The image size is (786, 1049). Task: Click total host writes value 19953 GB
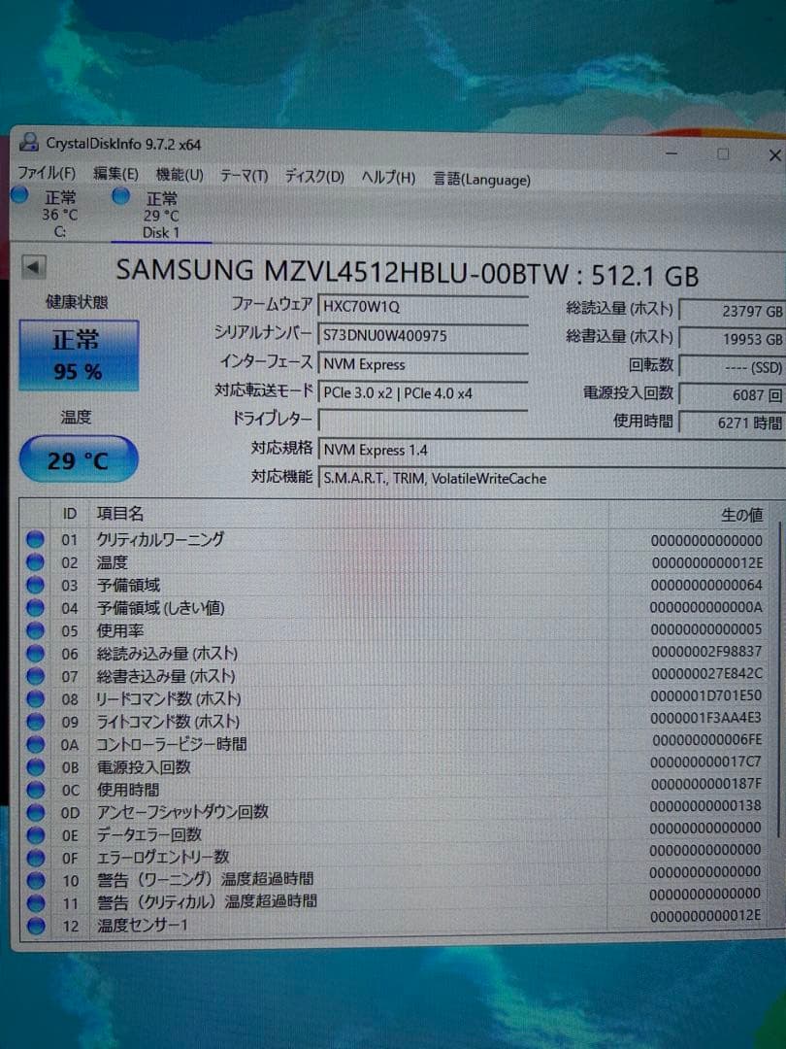click(733, 339)
